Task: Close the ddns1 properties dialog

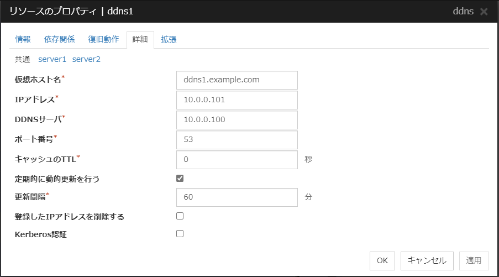Action: tap(484, 12)
